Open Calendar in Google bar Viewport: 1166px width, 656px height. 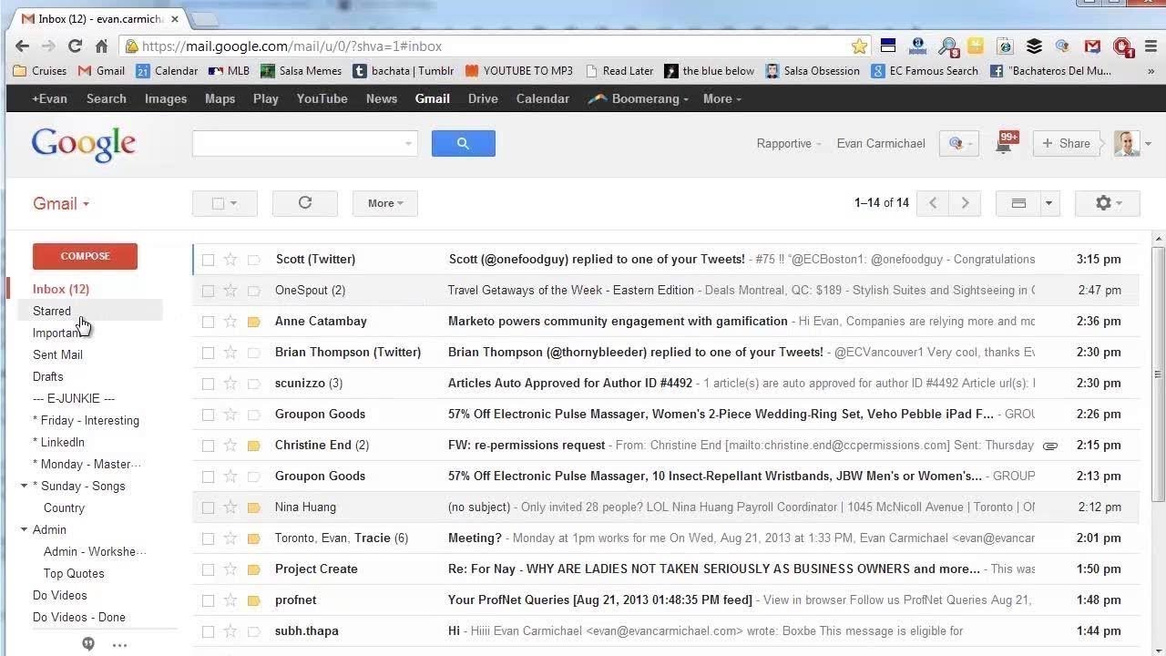click(542, 98)
